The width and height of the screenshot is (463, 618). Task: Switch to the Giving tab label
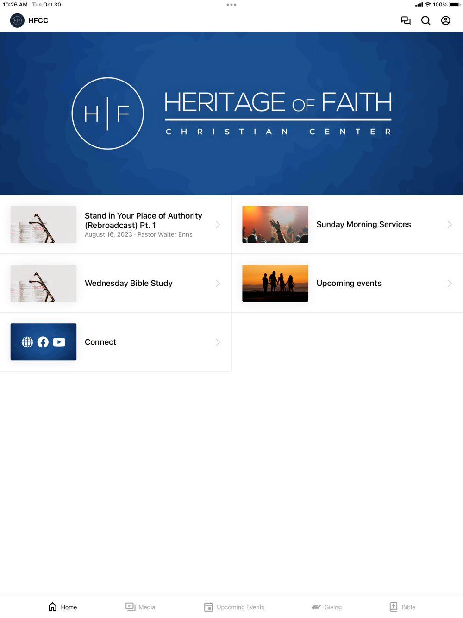333,607
